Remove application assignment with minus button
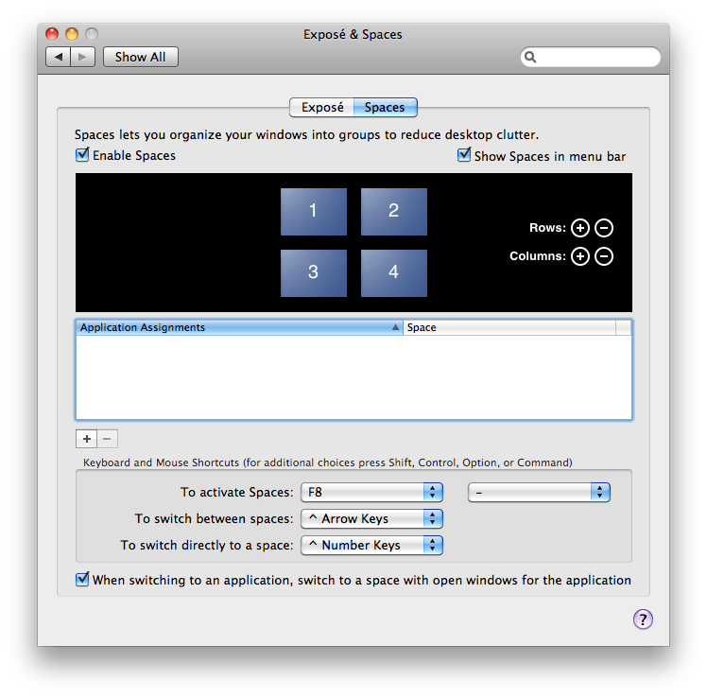 pyautogui.click(x=108, y=439)
